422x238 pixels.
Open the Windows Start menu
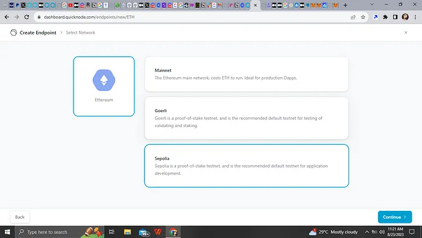point(7,232)
